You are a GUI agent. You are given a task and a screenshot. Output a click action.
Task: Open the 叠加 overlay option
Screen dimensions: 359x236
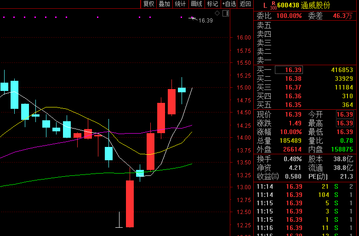tap(165, 4)
